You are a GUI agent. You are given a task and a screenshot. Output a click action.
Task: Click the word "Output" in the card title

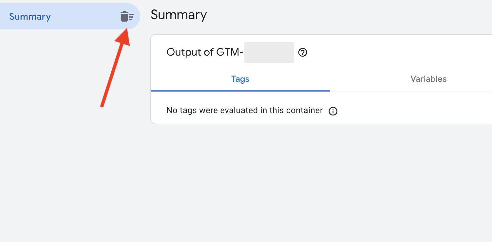coord(183,52)
